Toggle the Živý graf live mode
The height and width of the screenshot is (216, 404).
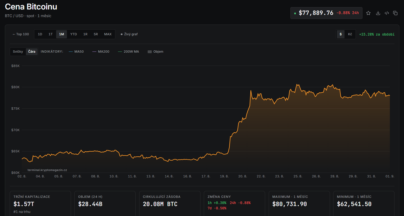[129, 34]
